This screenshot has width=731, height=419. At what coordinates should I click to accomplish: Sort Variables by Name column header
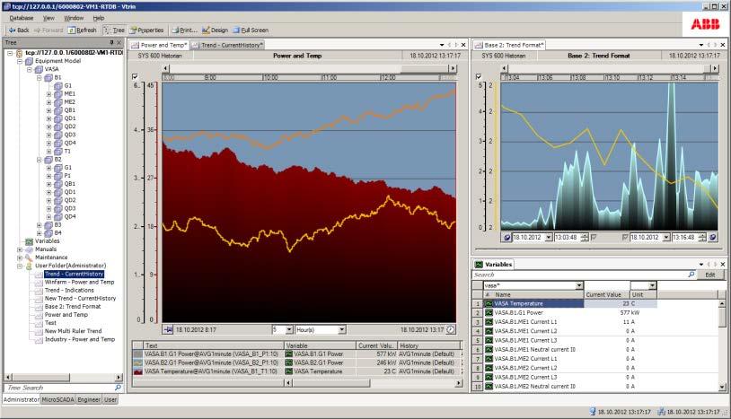(x=533, y=294)
